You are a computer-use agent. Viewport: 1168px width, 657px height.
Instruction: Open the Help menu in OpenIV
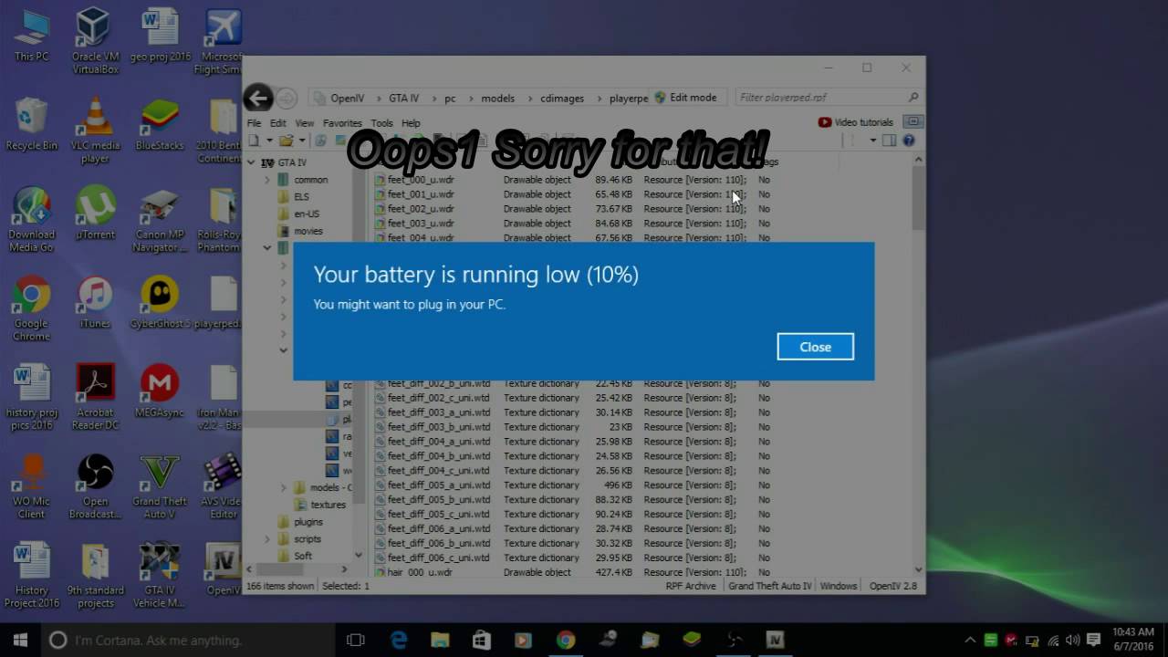tap(411, 123)
